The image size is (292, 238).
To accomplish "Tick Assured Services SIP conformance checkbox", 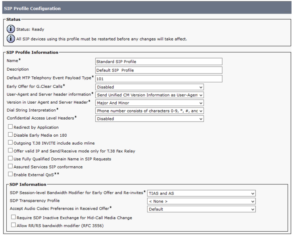I will click(x=10, y=166).
